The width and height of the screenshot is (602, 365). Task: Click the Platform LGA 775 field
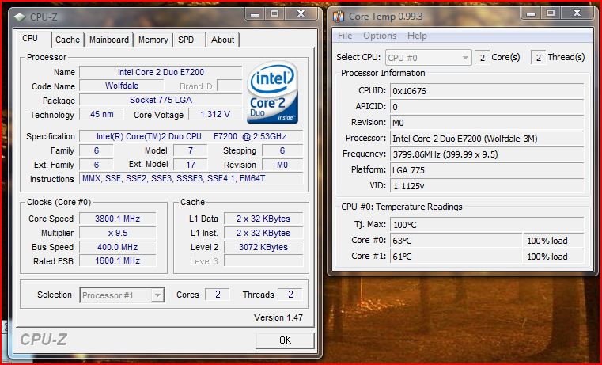click(487, 169)
